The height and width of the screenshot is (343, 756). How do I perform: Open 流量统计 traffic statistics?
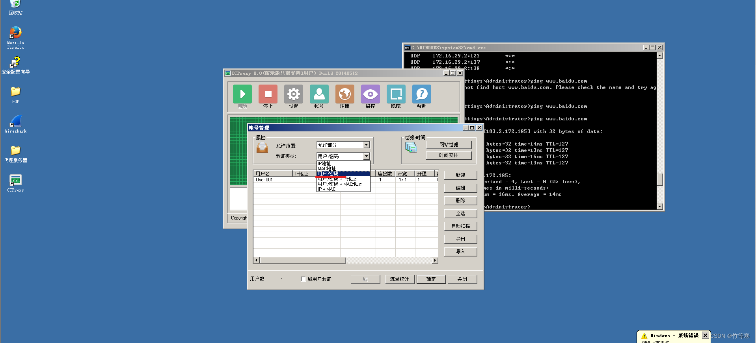(x=399, y=279)
